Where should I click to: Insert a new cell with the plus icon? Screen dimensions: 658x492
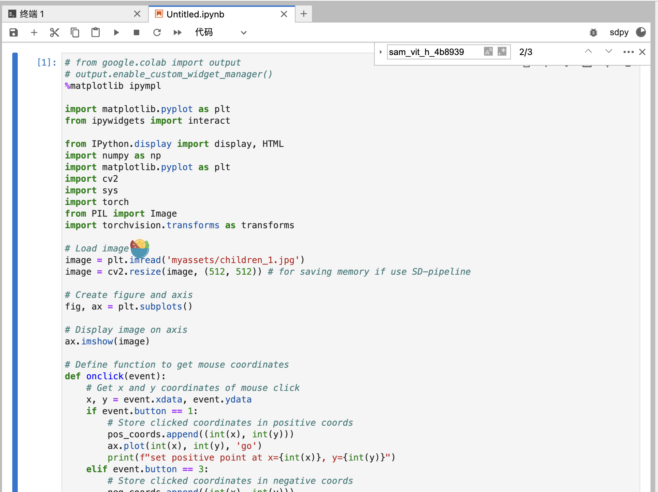click(x=34, y=32)
